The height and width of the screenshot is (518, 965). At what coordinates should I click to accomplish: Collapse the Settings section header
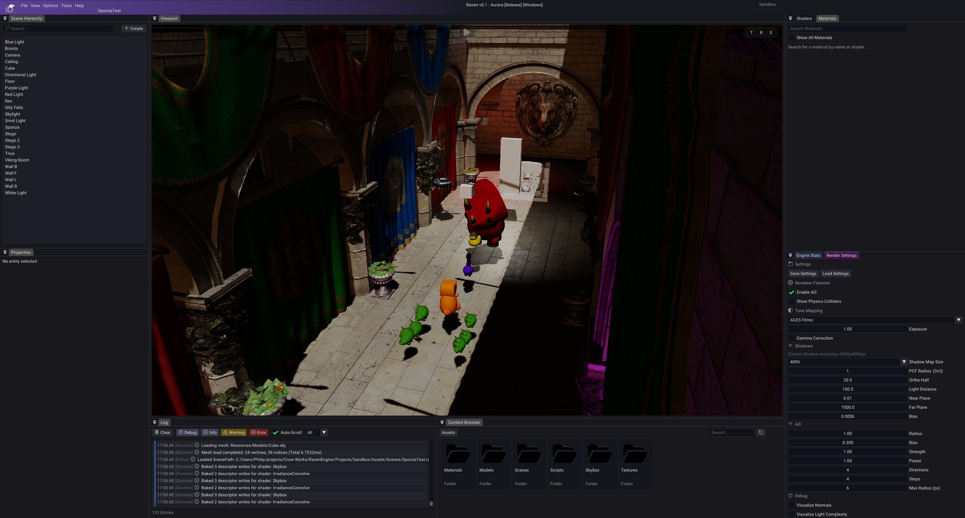pos(800,264)
